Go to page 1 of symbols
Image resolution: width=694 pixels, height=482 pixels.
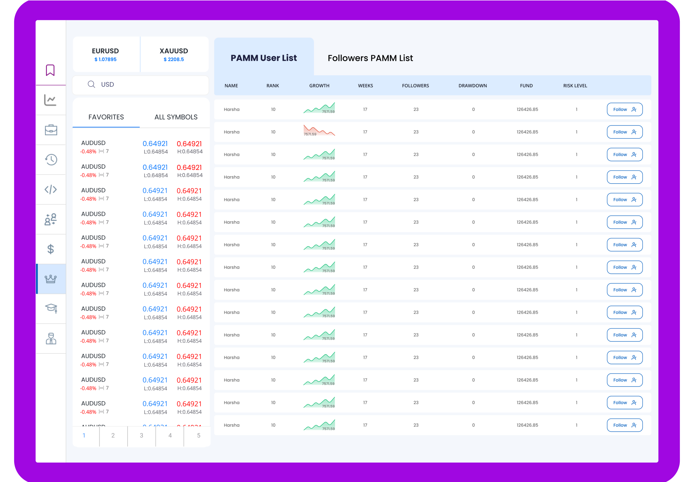[84, 435]
